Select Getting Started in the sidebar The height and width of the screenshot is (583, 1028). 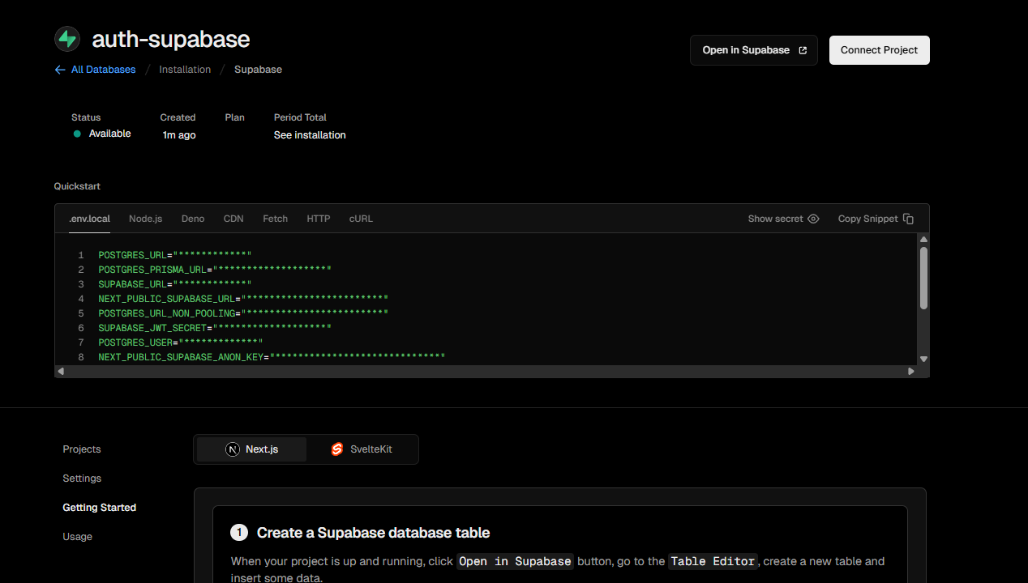pos(99,508)
